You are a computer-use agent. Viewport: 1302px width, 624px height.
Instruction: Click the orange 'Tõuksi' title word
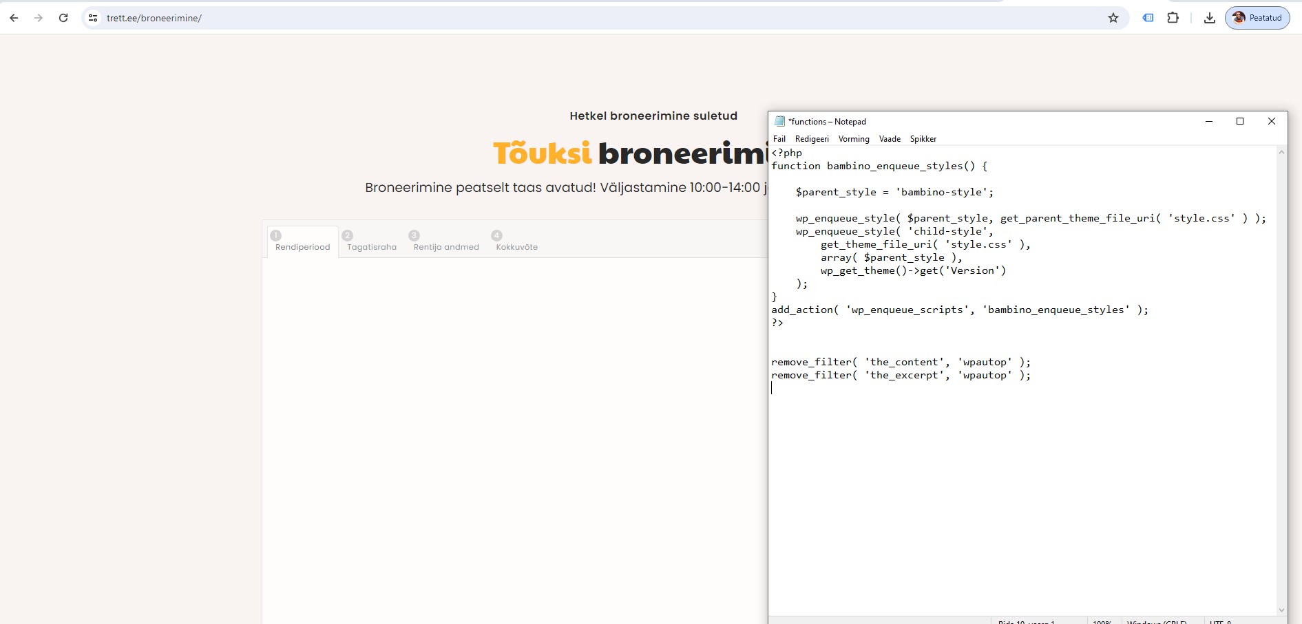tap(543, 153)
